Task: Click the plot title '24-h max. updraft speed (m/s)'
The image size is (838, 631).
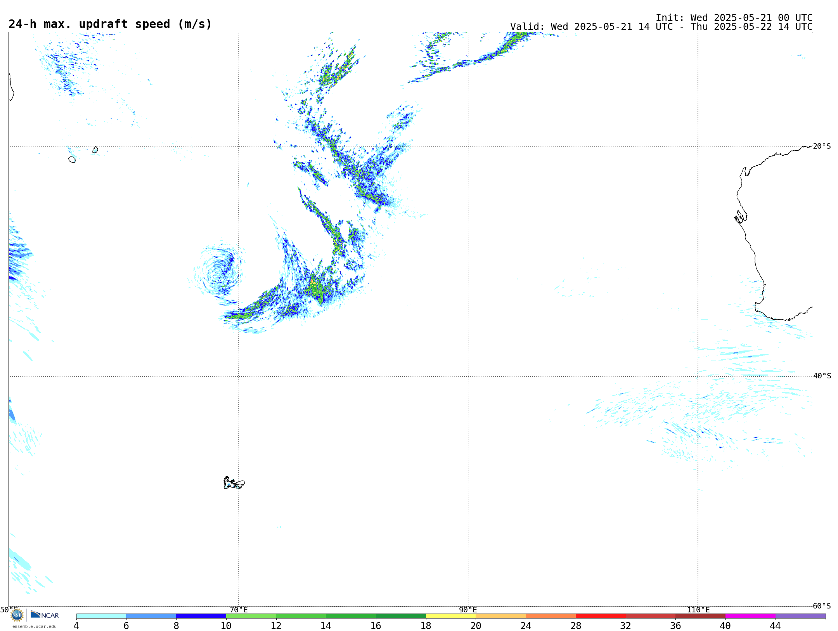Action: click(110, 24)
